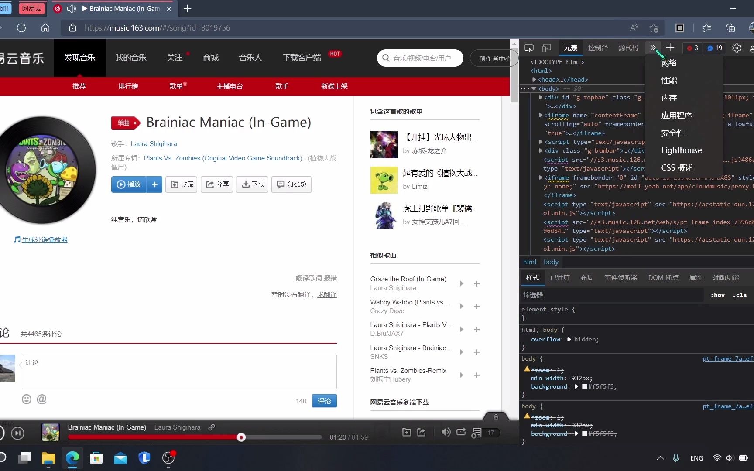Click the player volume speaker icon
Image resolution: width=754 pixels, height=471 pixels.
(446, 432)
